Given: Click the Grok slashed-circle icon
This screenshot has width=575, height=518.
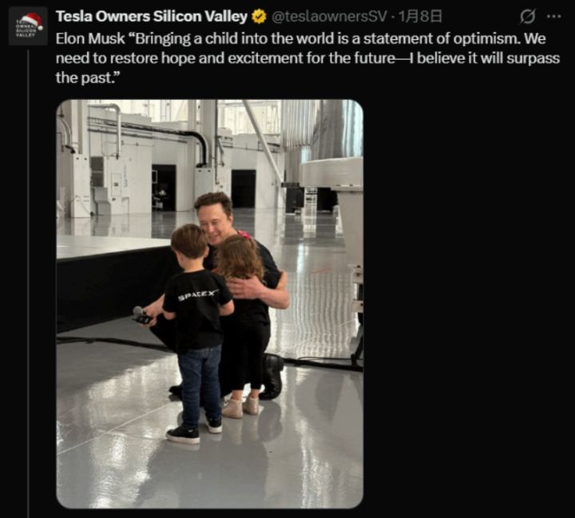Looking at the screenshot, I should coord(527,17).
